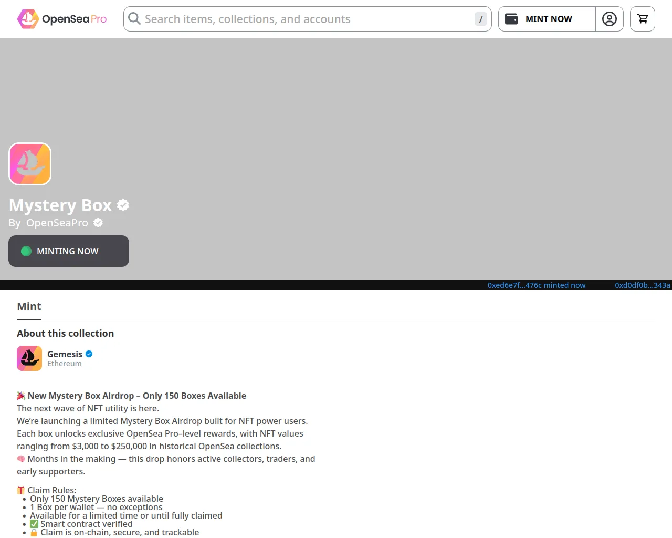
Task: Click the verified badge next to Mystery Box
Action: point(123,205)
